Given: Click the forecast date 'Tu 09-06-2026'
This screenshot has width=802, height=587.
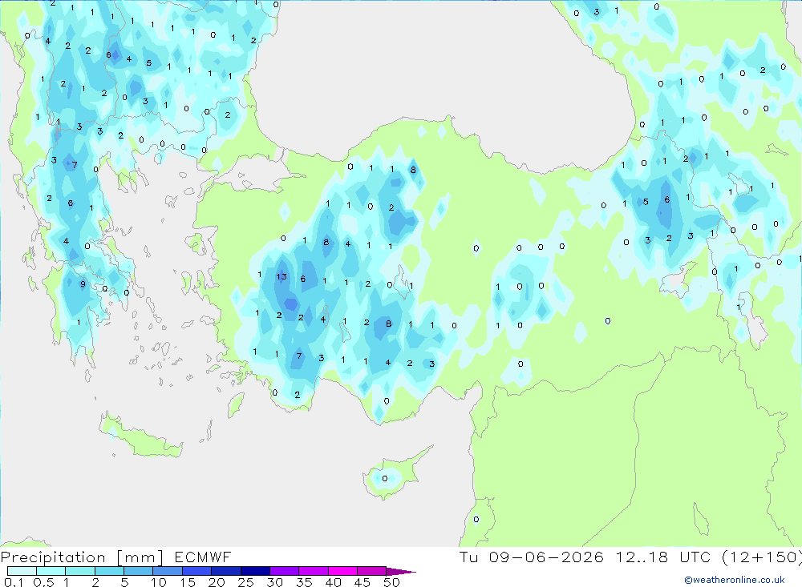Looking at the screenshot, I should (531, 557).
